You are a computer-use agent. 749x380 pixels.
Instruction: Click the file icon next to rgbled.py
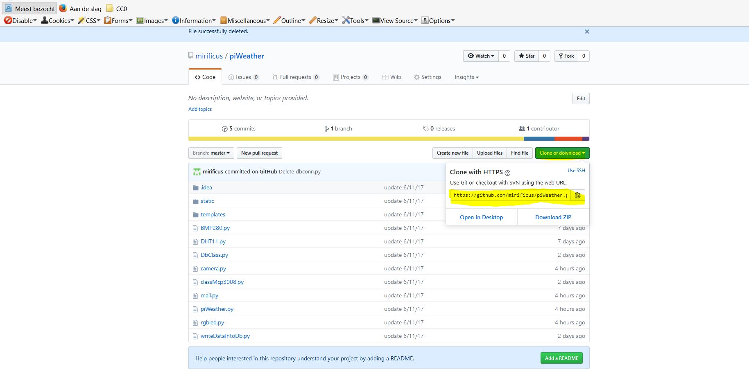(195, 323)
